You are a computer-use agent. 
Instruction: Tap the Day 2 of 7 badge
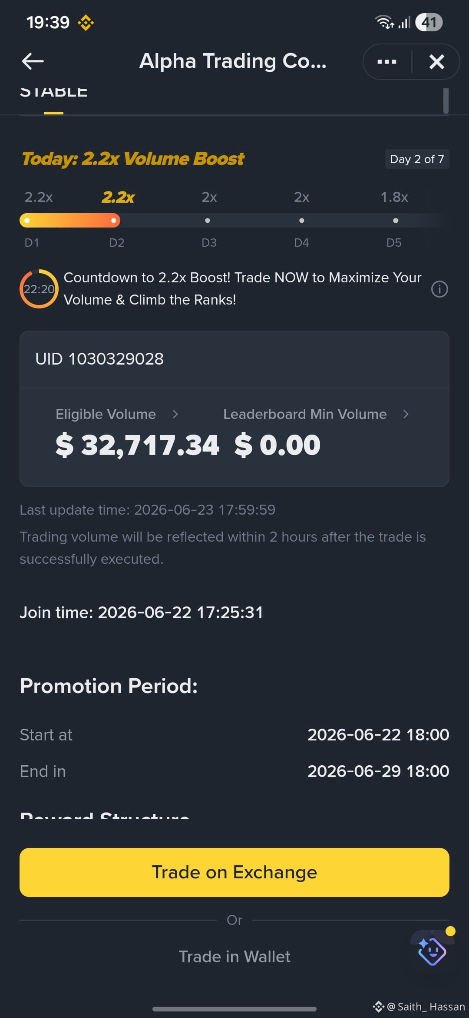click(x=417, y=159)
